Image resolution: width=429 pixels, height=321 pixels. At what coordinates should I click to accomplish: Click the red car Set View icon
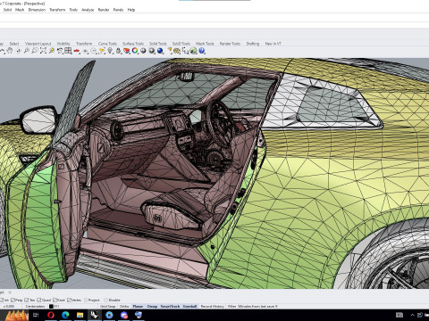click(x=77, y=51)
